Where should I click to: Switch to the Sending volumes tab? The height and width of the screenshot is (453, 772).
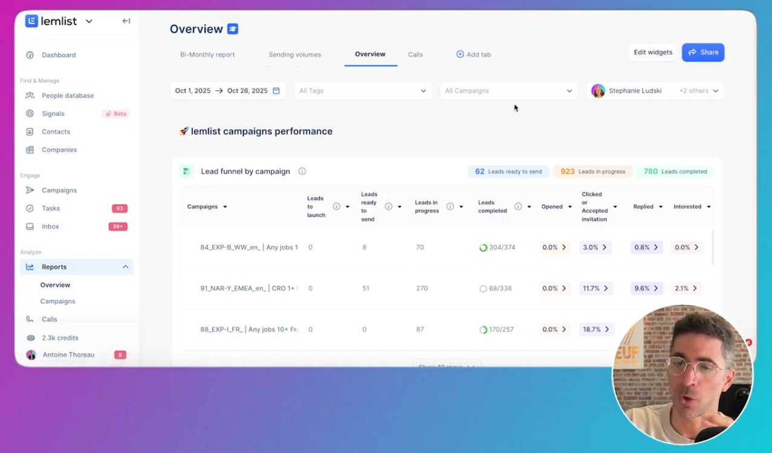click(x=294, y=54)
